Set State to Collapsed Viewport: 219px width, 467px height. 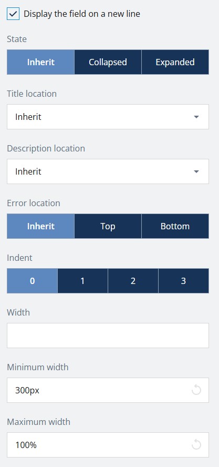pos(108,62)
